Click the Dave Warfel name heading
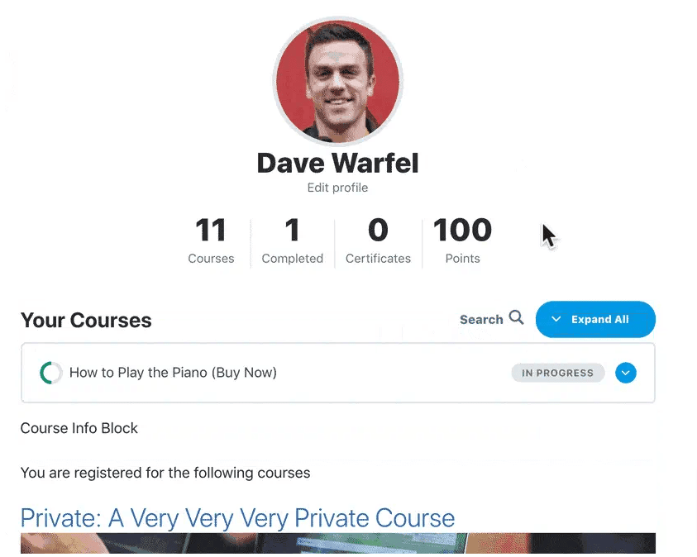This screenshot has height=557, width=697. click(x=337, y=163)
